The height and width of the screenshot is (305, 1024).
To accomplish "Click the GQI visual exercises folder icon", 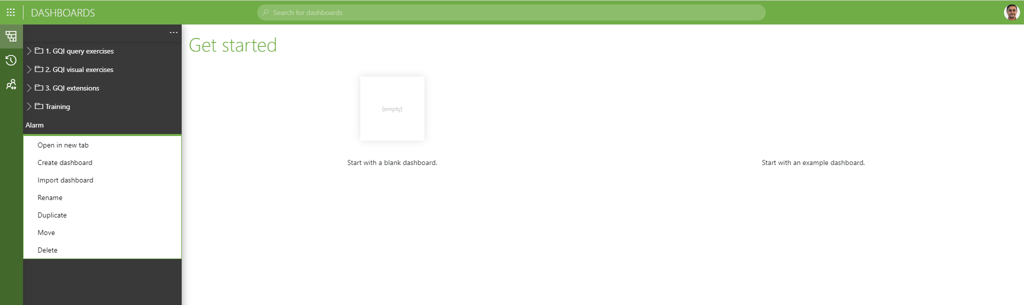I will tap(39, 69).
